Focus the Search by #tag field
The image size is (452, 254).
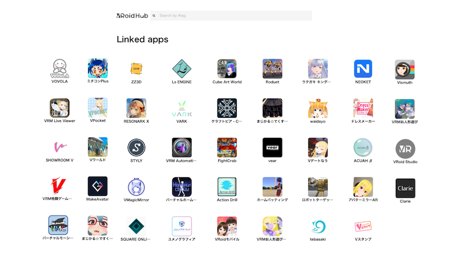click(x=231, y=16)
